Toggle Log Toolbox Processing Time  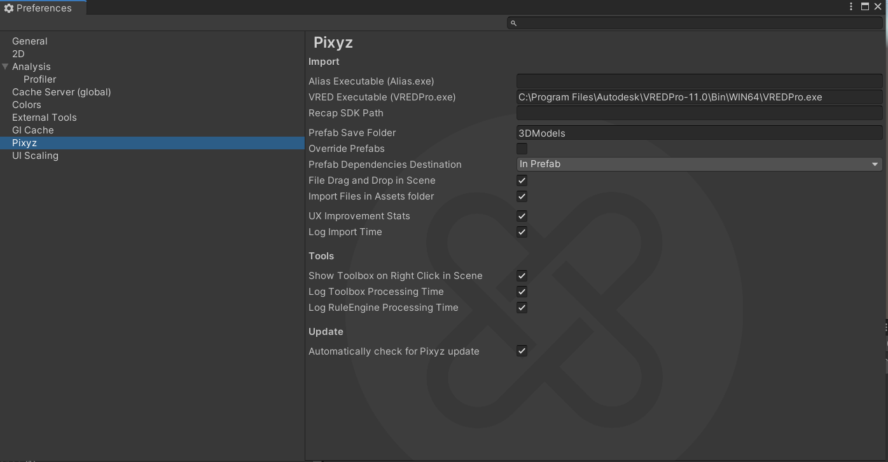click(522, 292)
